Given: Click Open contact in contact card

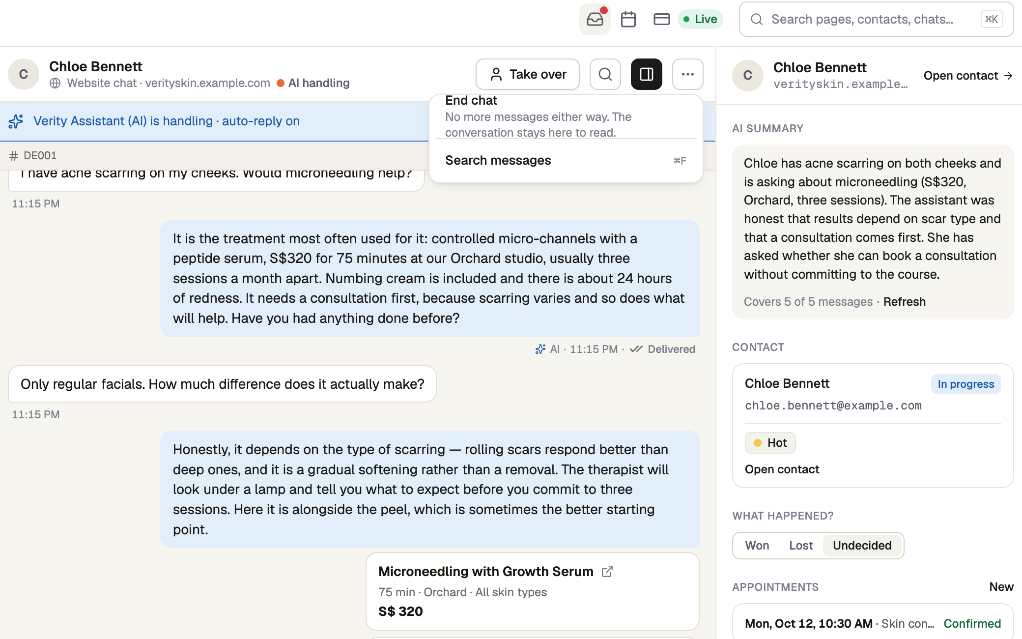Looking at the screenshot, I should pyautogui.click(x=782, y=469).
